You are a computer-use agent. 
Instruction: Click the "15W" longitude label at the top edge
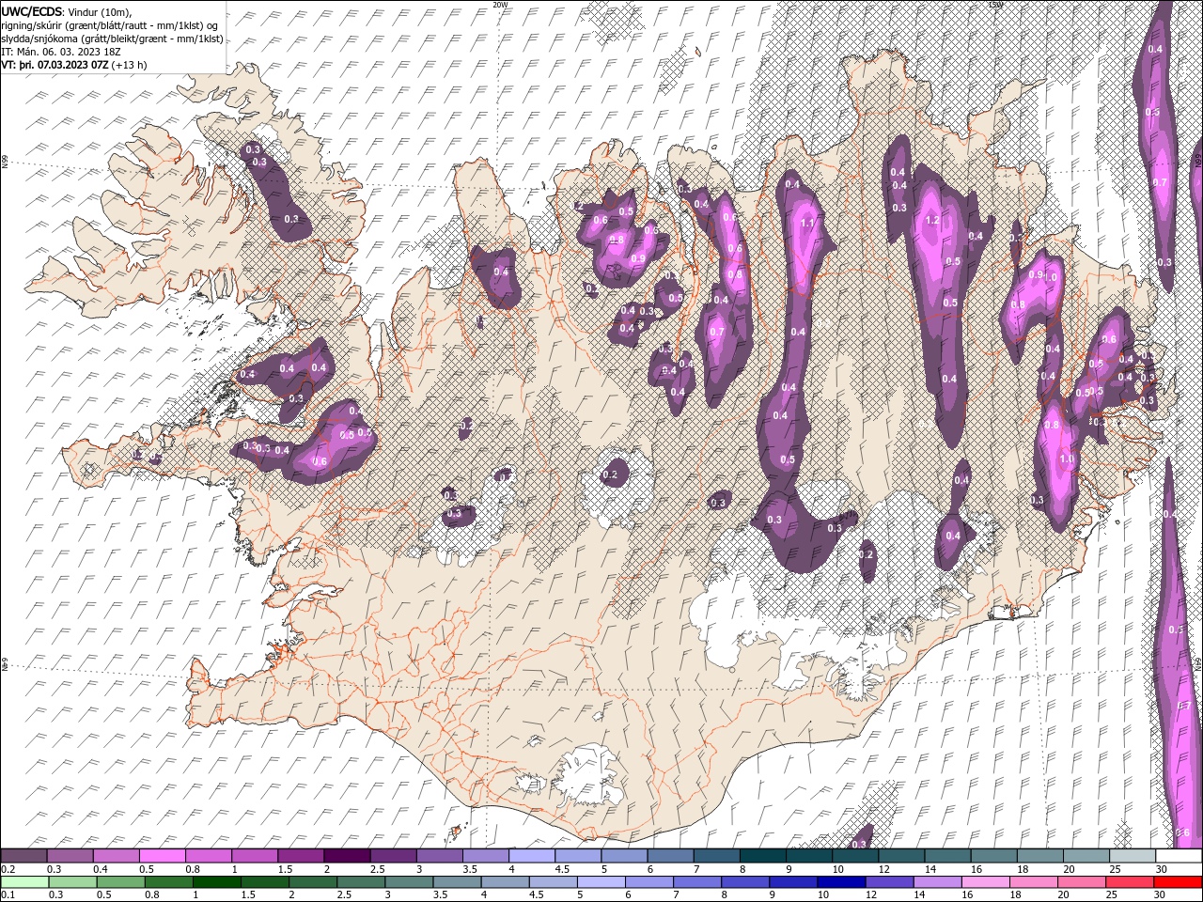point(995,4)
